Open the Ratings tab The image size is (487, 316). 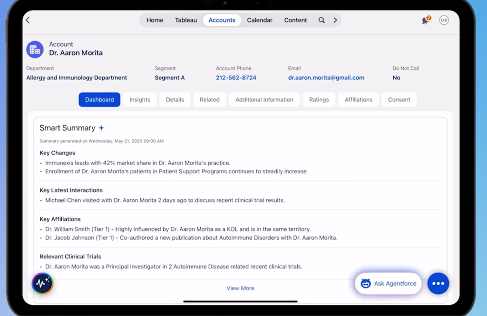tap(319, 99)
